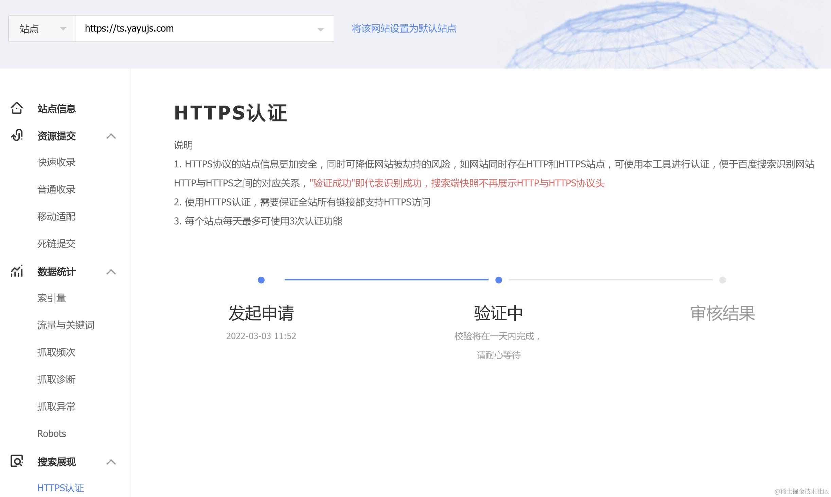Open 流量与关键词 page
Image resolution: width=831 pixels, height=497 pixels.
(66, 325)
